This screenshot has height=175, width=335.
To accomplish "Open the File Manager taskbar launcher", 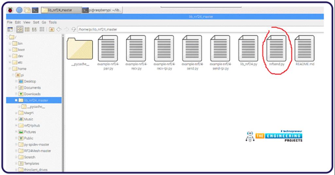I will (27, 10).
